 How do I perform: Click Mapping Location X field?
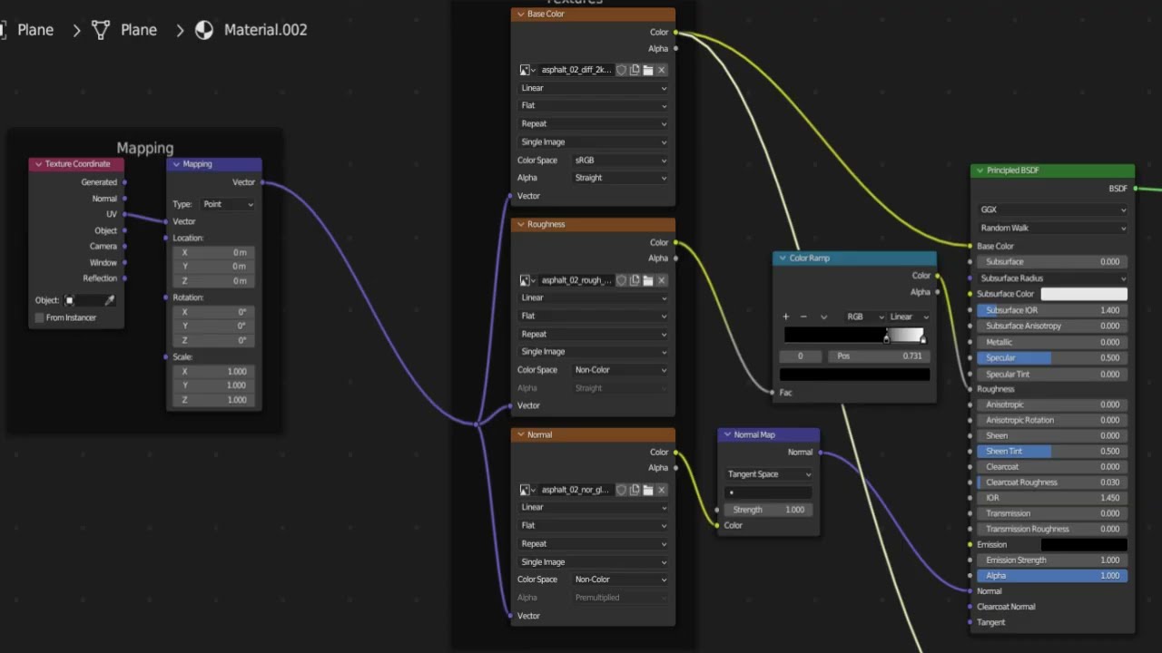pos(213,252)
